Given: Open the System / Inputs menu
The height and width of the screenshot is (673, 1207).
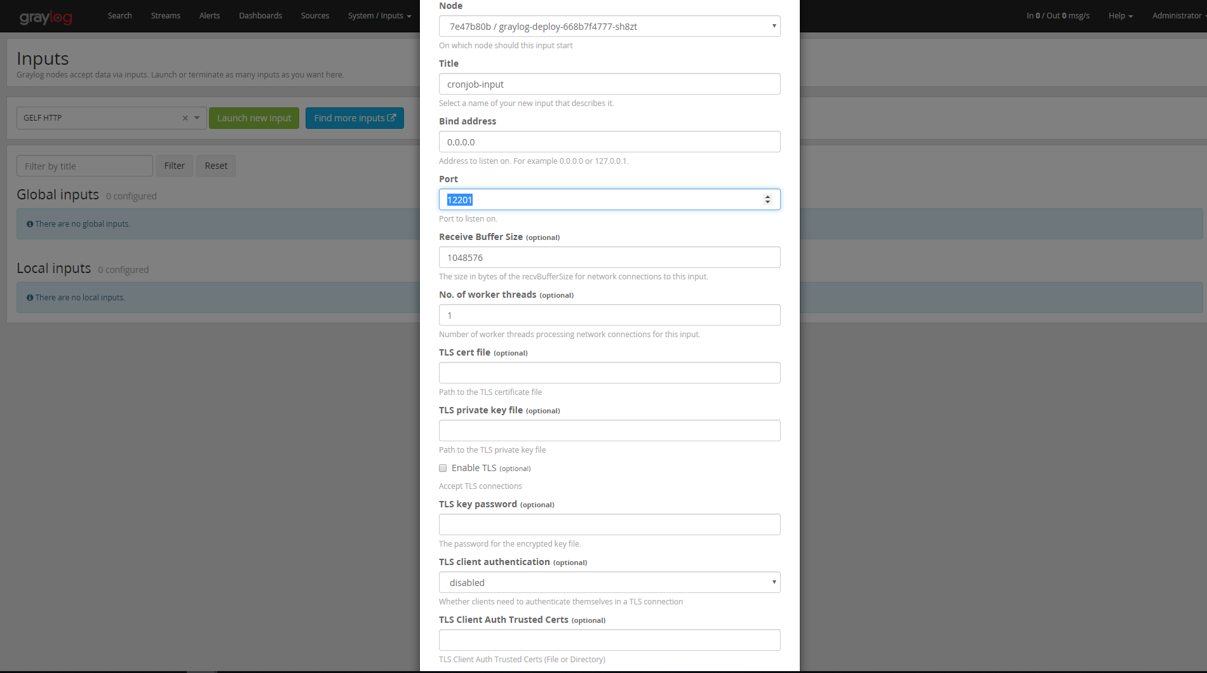Looking at the screenshot, I should tap(379, 16).
